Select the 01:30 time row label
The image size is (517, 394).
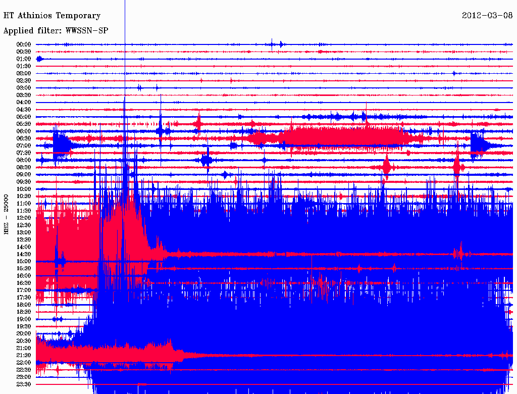24,66
